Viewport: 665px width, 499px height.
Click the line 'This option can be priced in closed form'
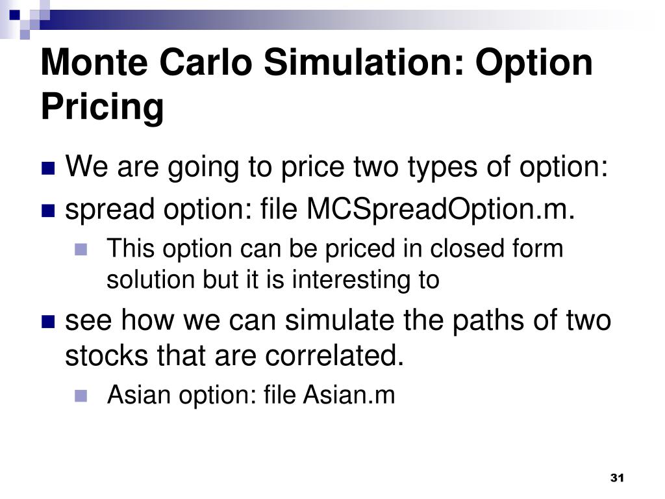(335, 248)
